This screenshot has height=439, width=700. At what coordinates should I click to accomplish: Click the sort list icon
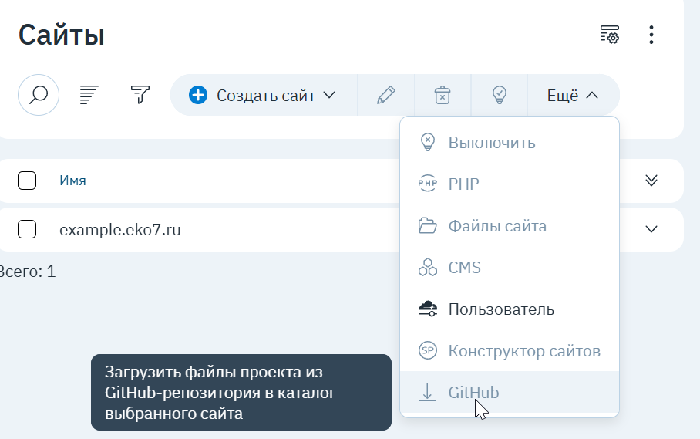point(89,95)
